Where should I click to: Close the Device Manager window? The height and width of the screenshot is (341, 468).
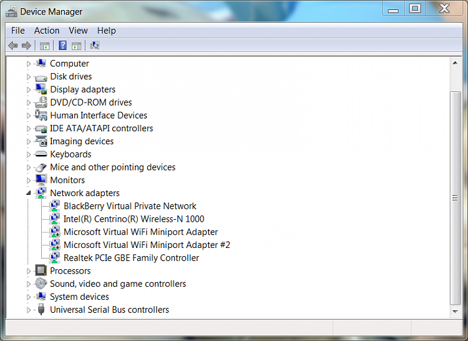pyautogui.click(x=444, y=9)
